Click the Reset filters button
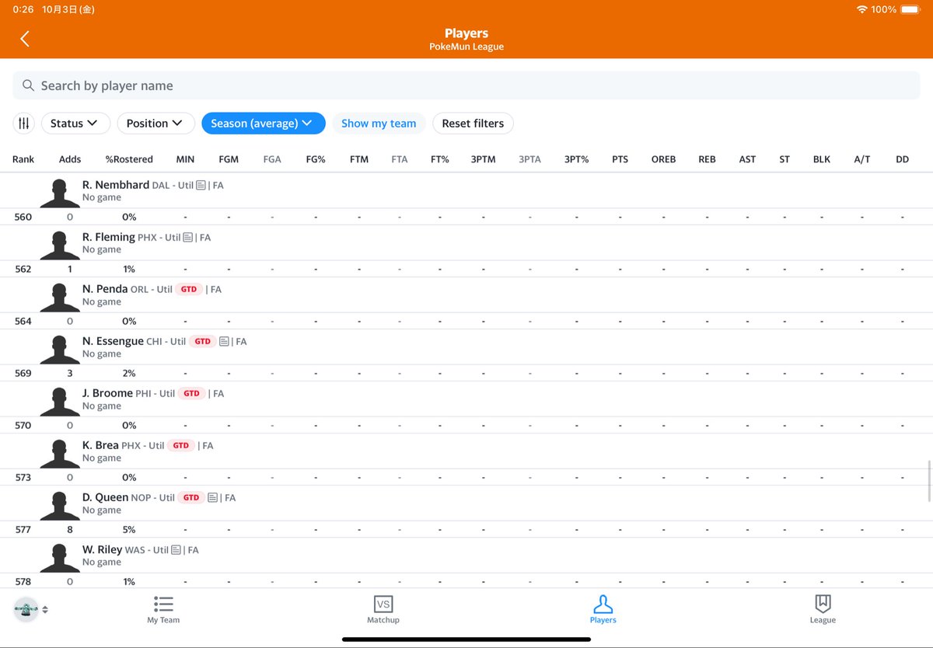 pyautogui.click(x=473, y=124)
